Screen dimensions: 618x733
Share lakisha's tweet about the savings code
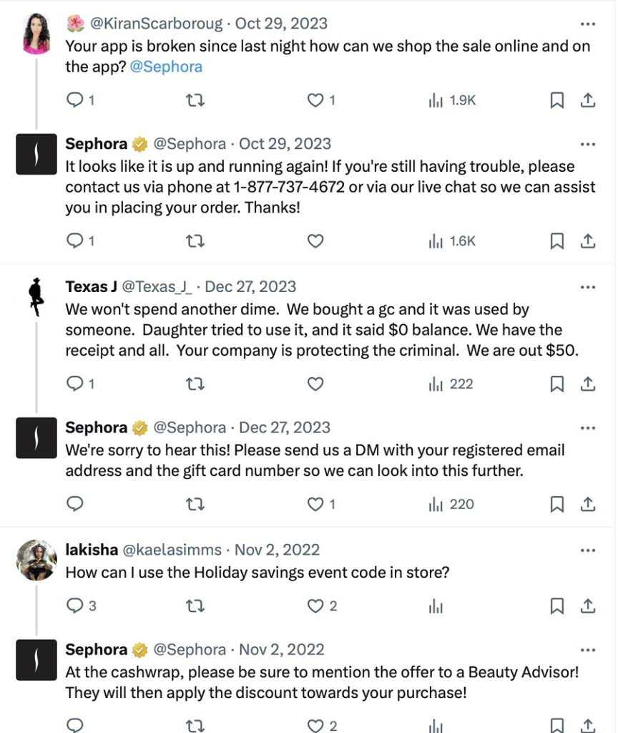[x=588, y=606]
